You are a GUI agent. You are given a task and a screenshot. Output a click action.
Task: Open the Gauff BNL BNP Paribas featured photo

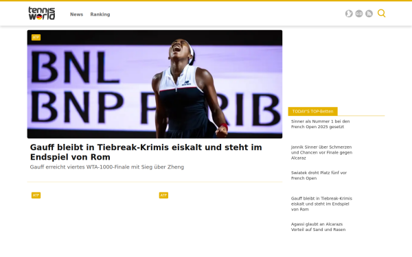click(x=154, y=84)
